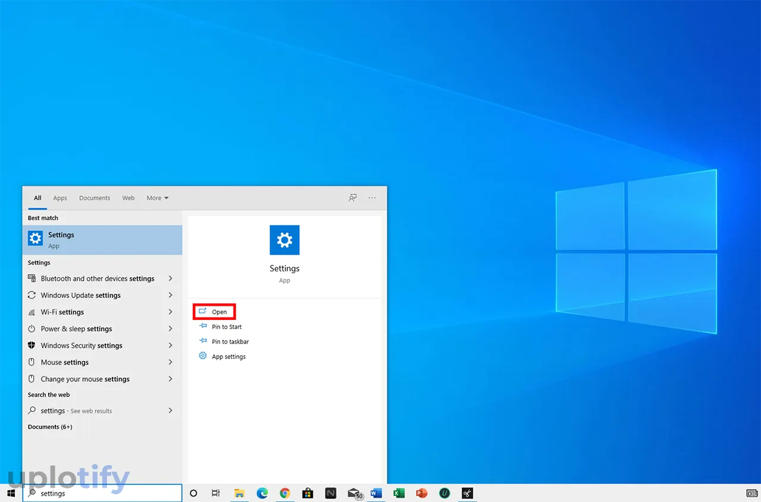Click the taskbar search box
Viewport: 761px width, 502px height.
[102, 493]
